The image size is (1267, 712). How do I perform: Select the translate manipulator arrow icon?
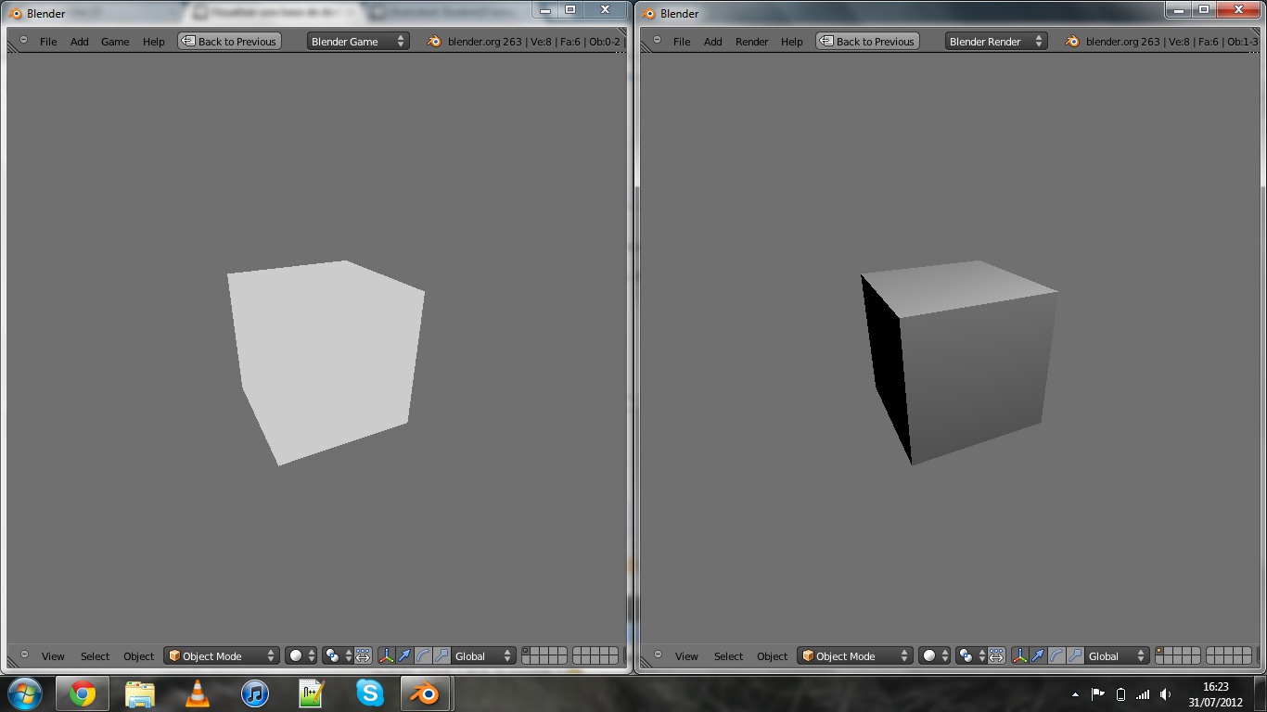[405, 655]
